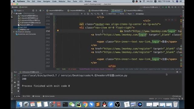Select 4.headers cookie.py in project tree
The image size is (194, 109).
pyautogui.click(x=29, y=23)
